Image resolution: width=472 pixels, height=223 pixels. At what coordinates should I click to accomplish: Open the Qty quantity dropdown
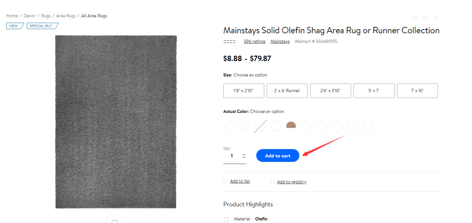pyautogui.click(x=244, y=156)
